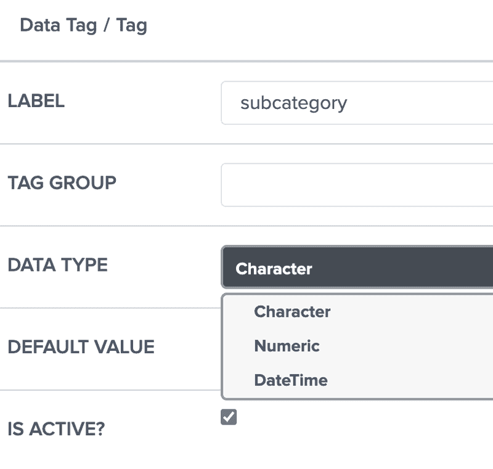Click the TAG GROUP caption text
The image size is (493, 469).
click(x=62, y=183)
